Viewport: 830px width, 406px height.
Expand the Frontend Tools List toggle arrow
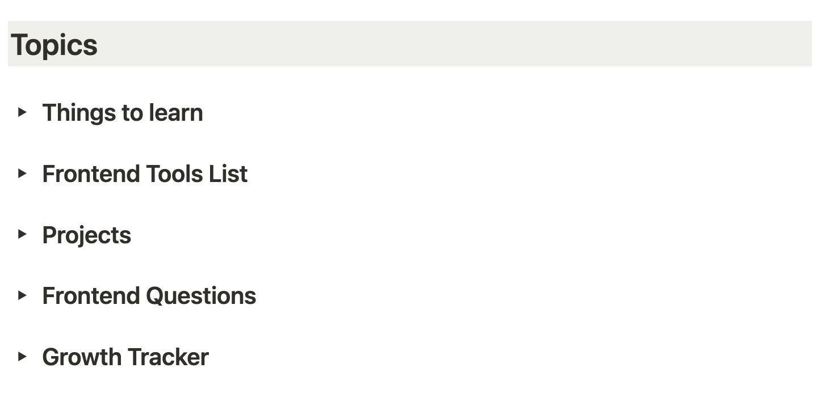point(22,173)
